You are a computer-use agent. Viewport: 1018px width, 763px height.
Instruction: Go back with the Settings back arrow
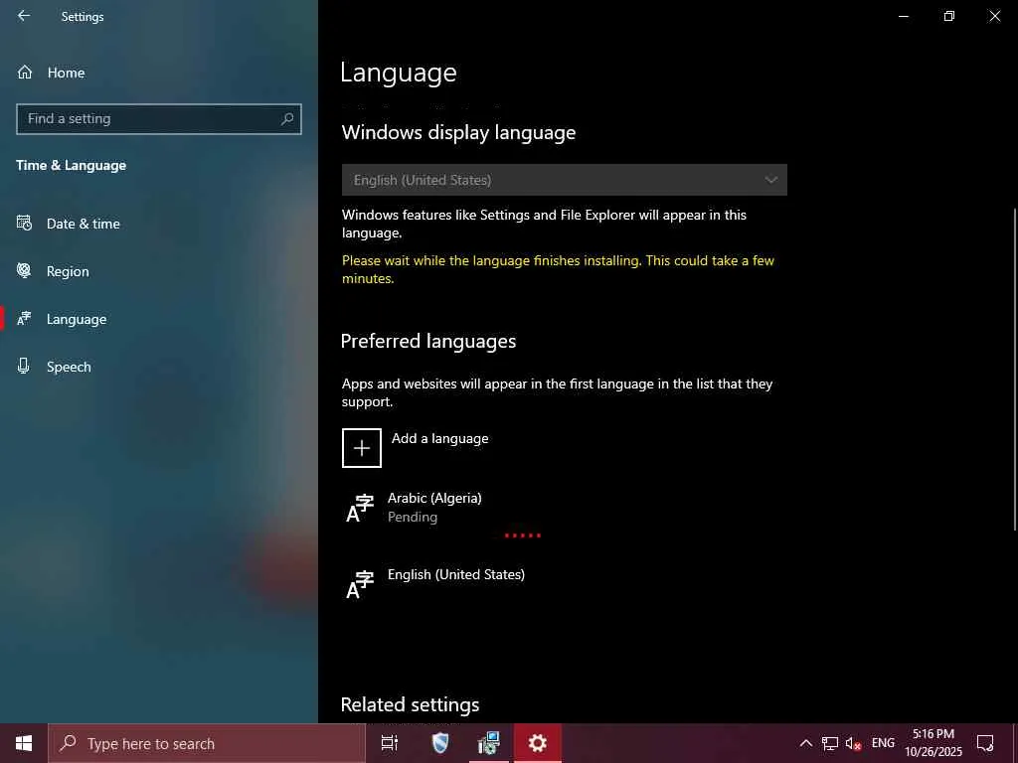coord(24,16)
